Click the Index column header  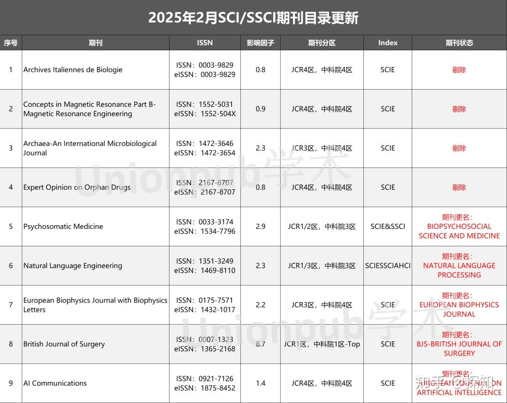coord(388,43)
